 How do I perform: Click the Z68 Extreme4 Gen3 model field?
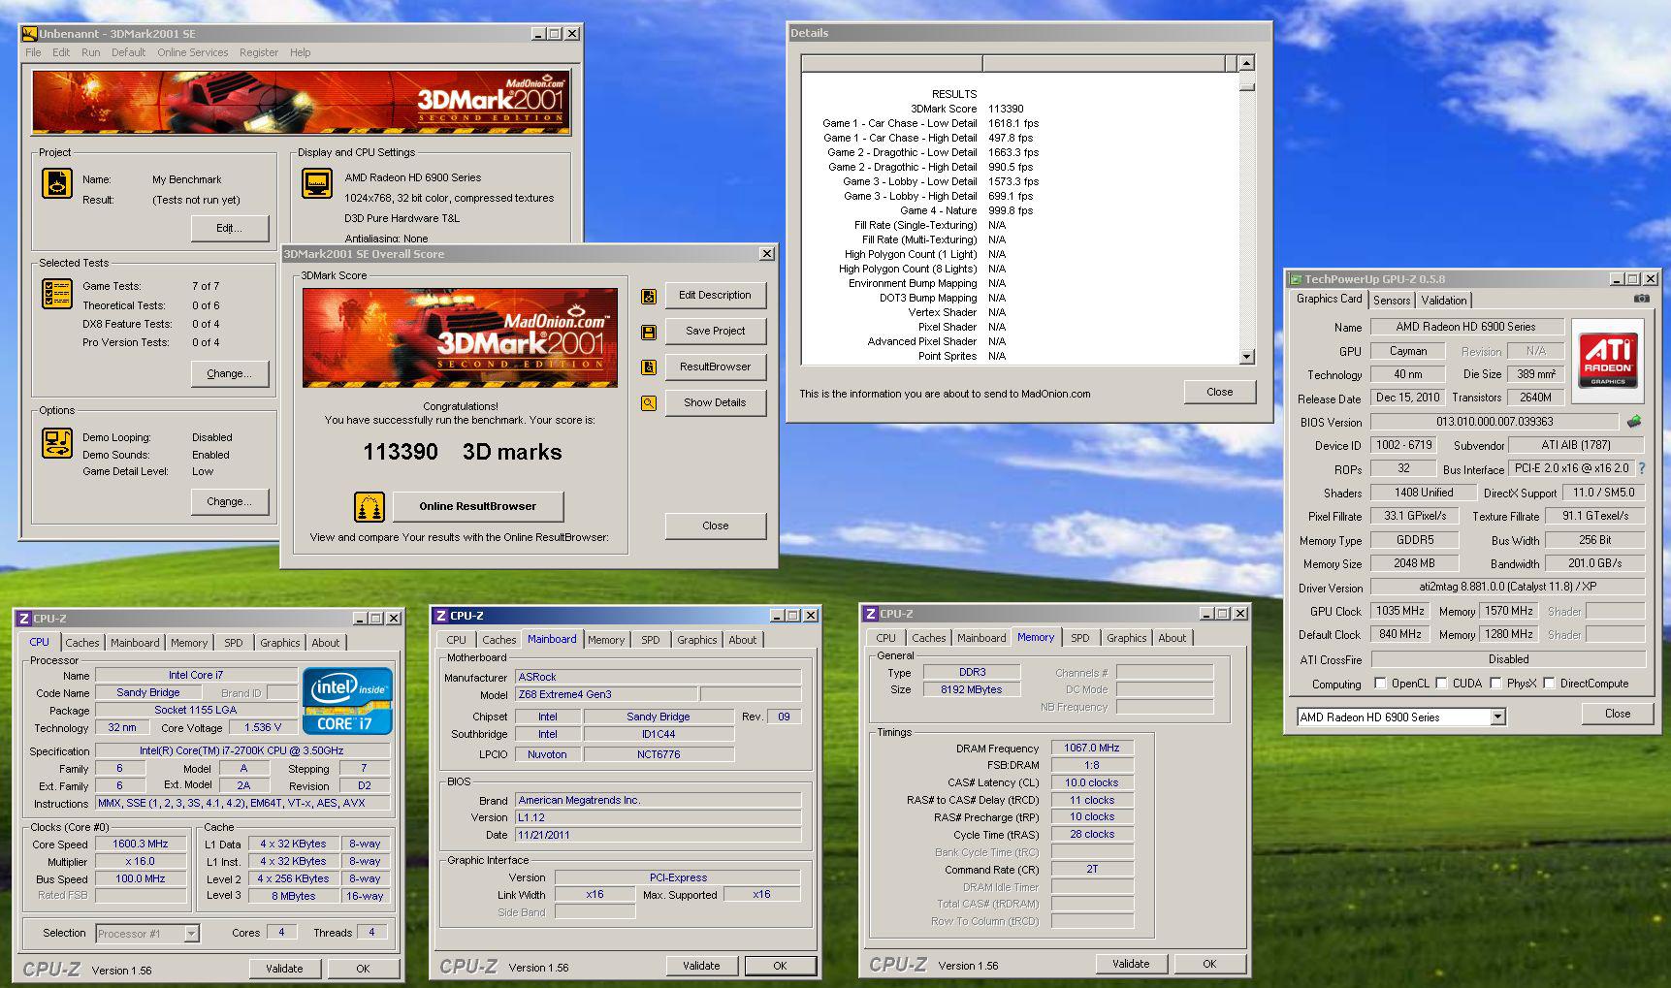coord(605,695)
